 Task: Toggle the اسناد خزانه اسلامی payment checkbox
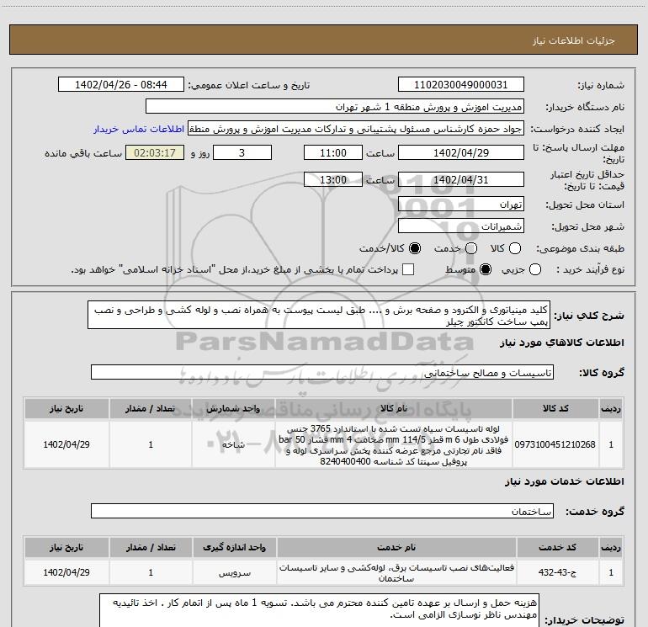coord(408,269)
